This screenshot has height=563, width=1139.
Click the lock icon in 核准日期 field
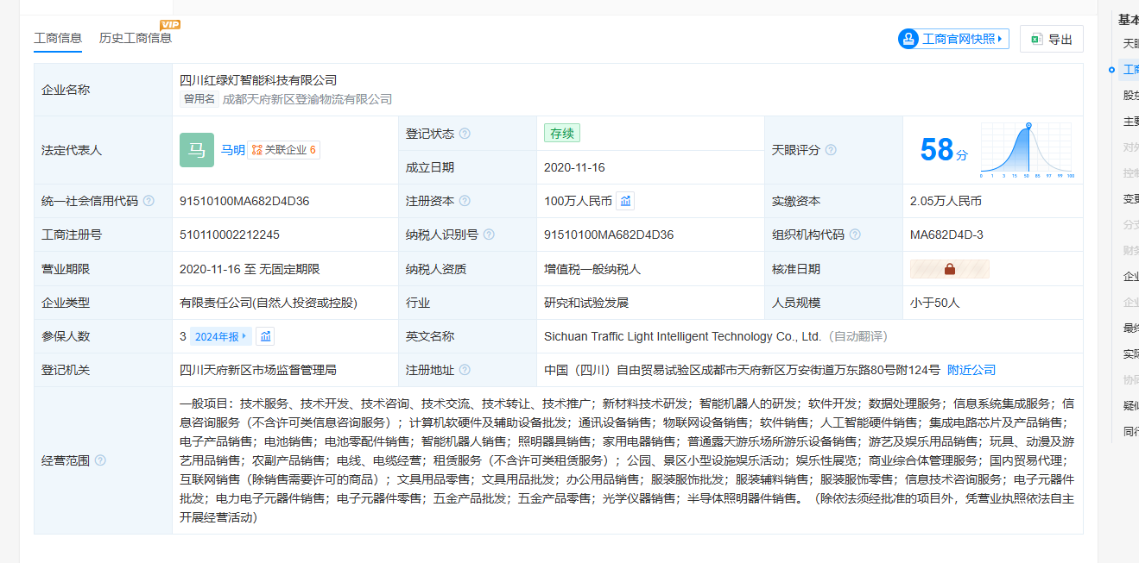[x=949, y=269]
